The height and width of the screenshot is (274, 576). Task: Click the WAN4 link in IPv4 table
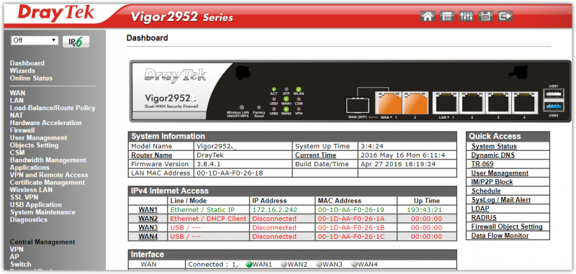pyautogui.click(x=148, y=237)
